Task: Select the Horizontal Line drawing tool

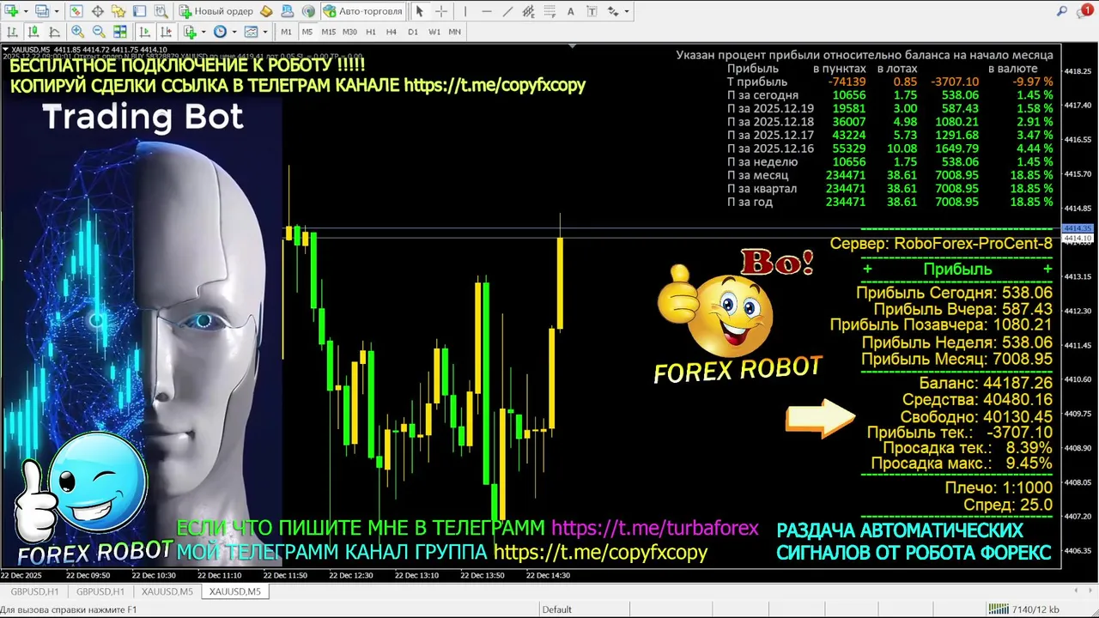Action: (487, 11)
